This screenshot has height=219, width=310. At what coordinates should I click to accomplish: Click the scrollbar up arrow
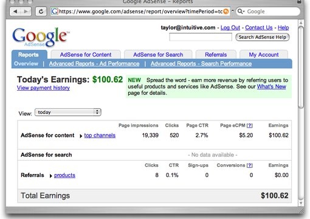point(301,23)
